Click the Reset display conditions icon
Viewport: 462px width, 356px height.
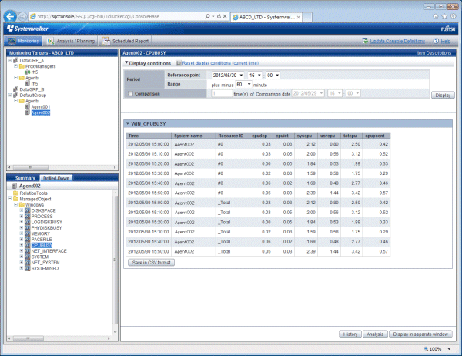pyautogui.click(x=179, y=63)
